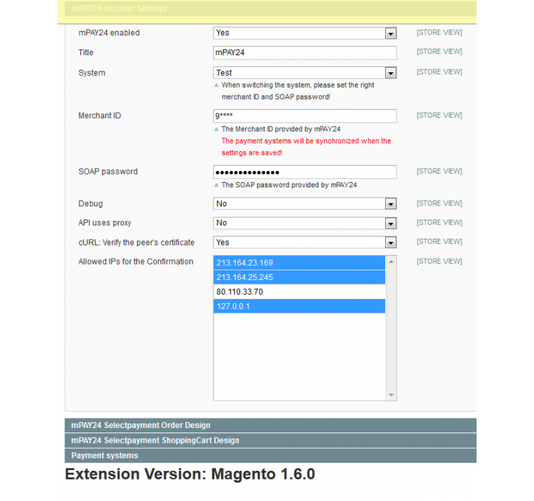Click the red payment systems synchronized notice
The image size is (534, 501).
tap(306, 147)
